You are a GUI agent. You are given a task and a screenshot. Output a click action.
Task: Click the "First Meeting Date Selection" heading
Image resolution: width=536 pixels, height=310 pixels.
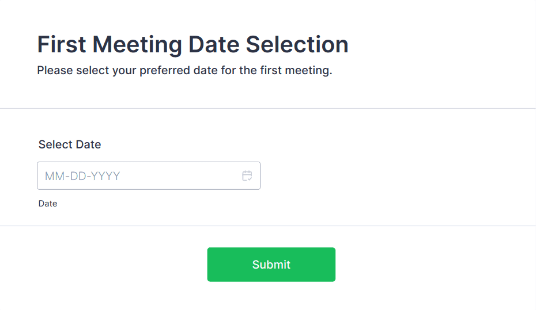(192, 44)
